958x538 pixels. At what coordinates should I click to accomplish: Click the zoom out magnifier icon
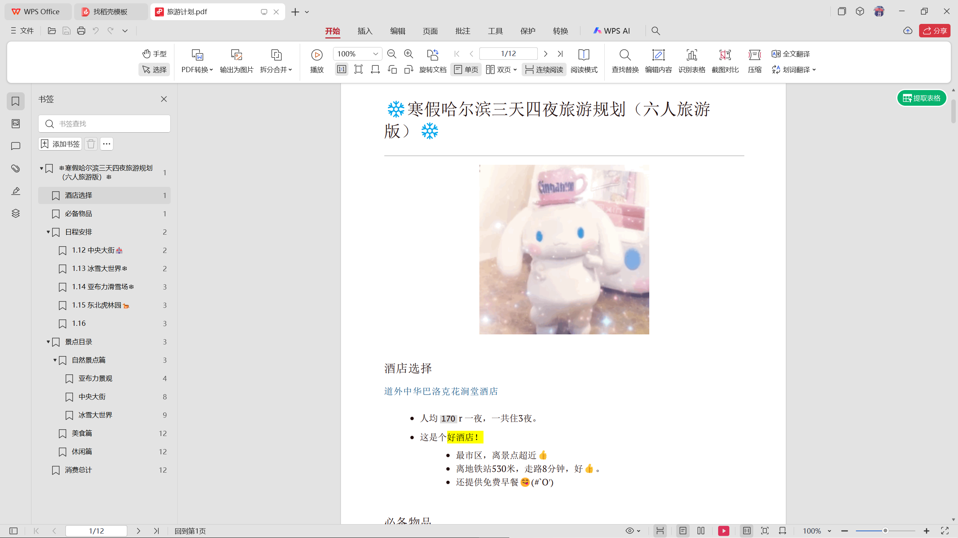(391, 54)
